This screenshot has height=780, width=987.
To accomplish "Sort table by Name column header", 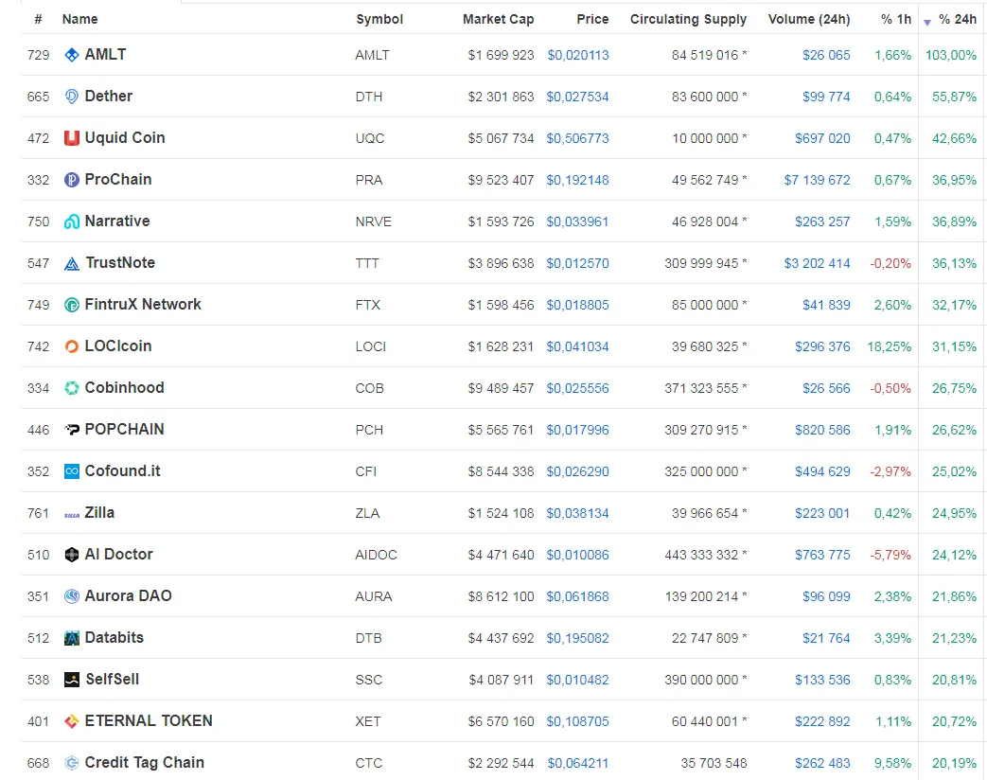I will coord(79,20).
